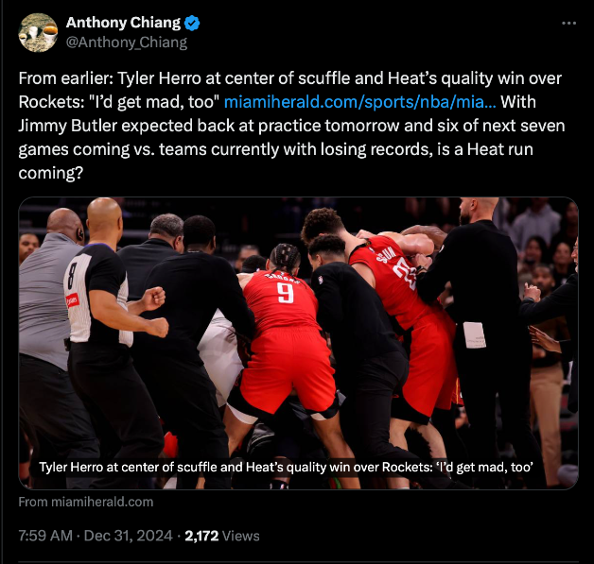Open Anthony Chiang's profile picture avatar
The width and height of the screenshot is (594, 564).
coord(38,32)
